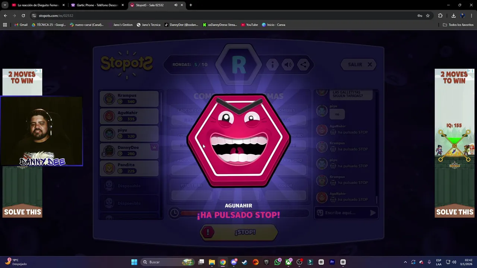Open the Chrome profile avatar
Viewport: 477px width, 268px height.
pyautogui.click(x=462, y=16)
